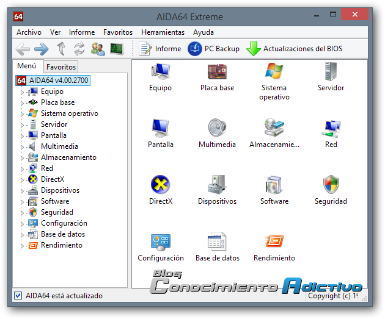Screen dimensions: 385x319
Task: Expand the Multimedia tree node
Action: coord(22,147)
